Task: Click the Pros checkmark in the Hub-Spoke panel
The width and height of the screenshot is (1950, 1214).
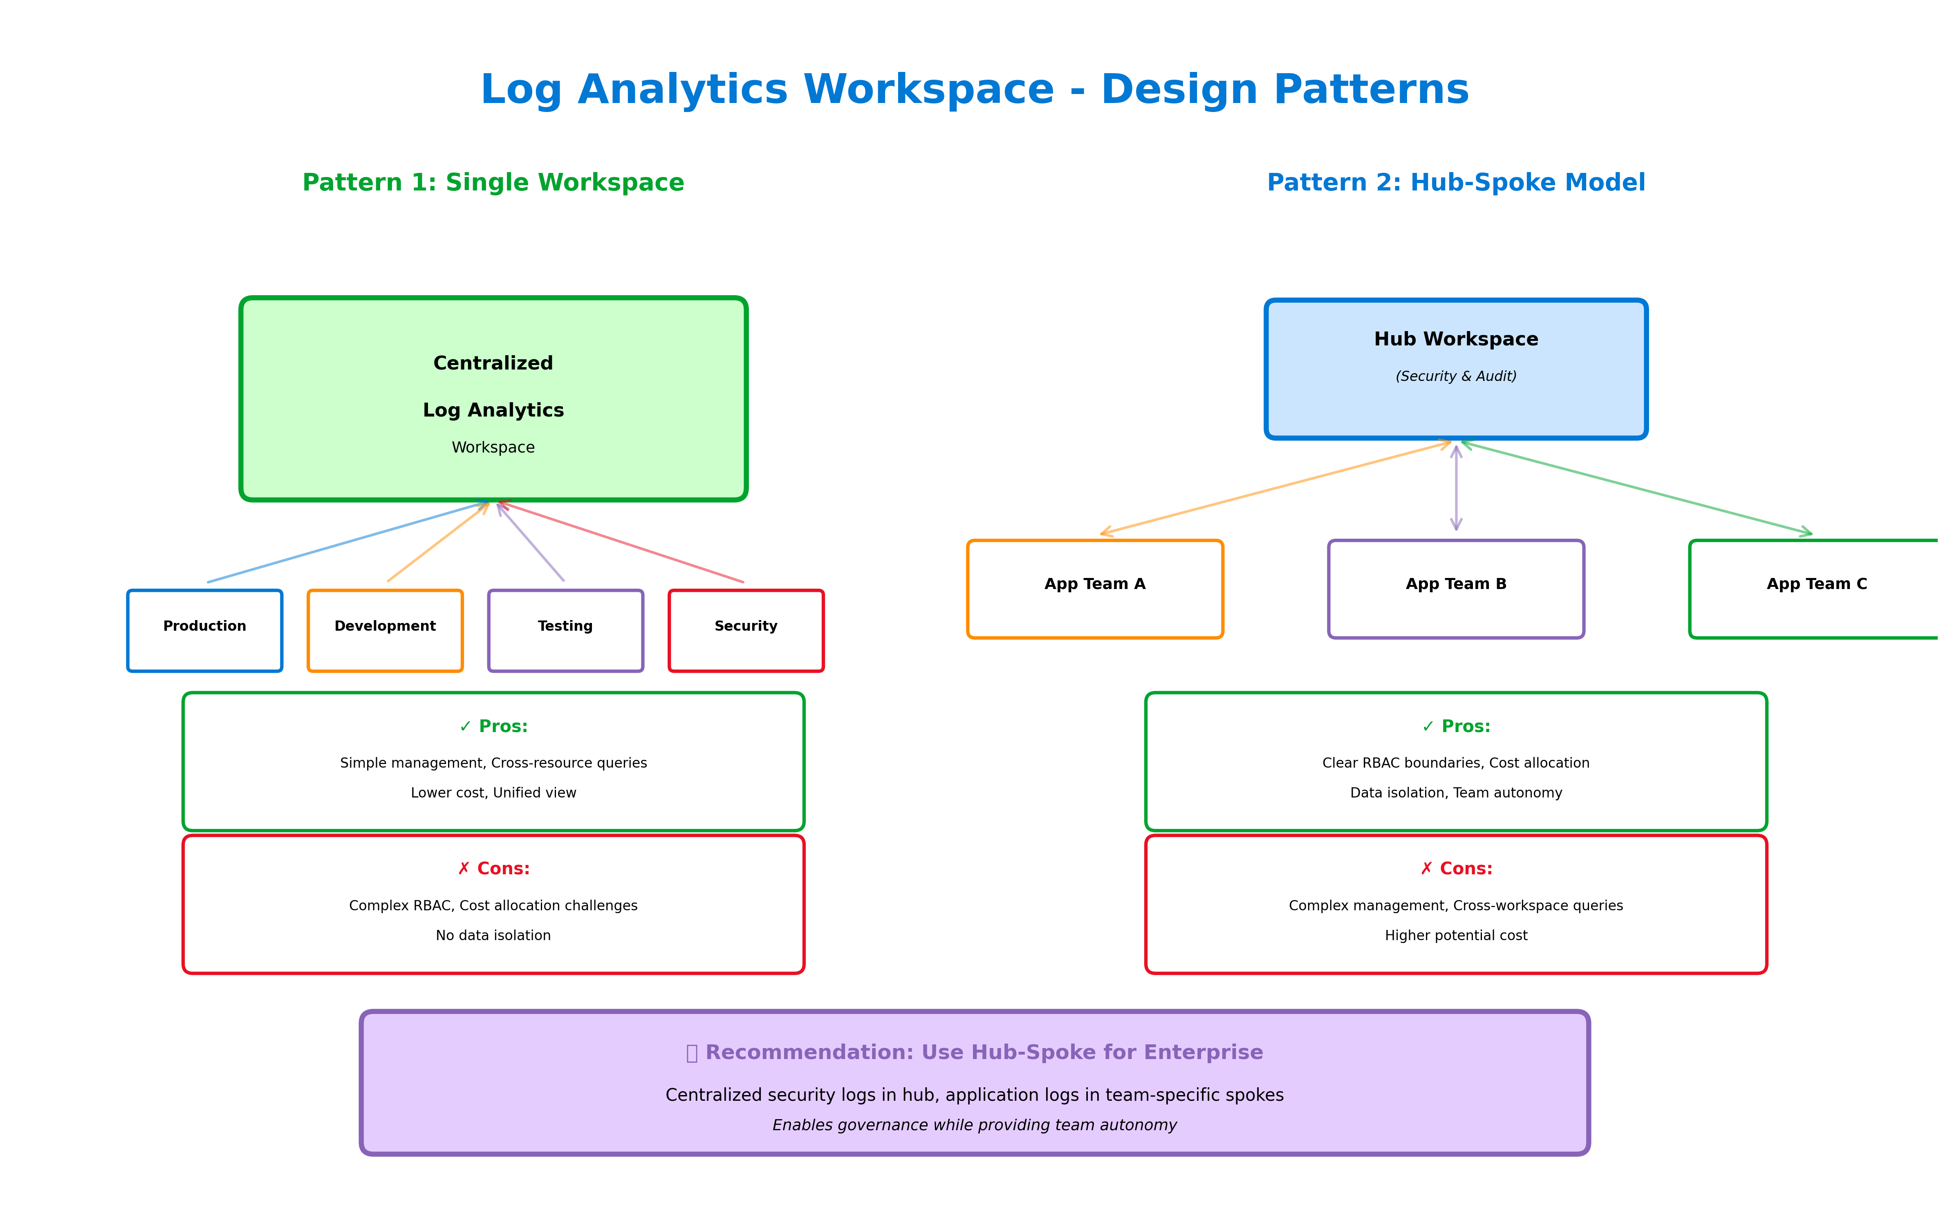Action: tap(1428, 727)
